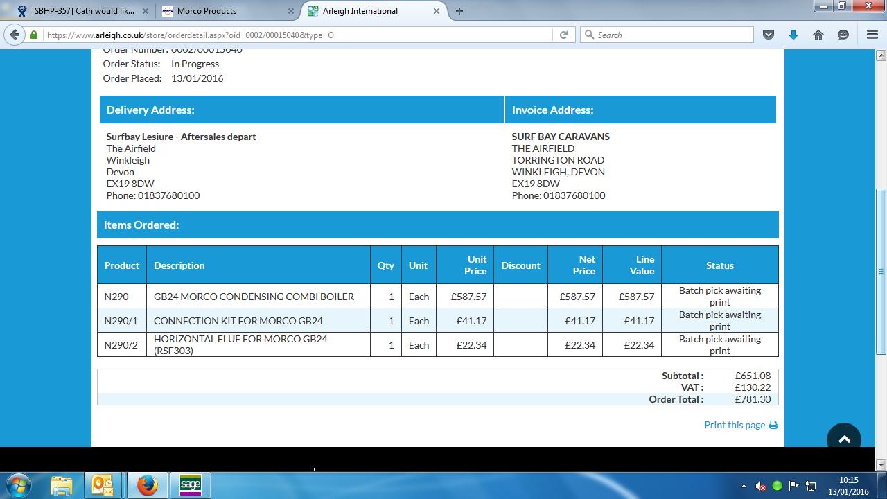Viewport: 887px width, 499px height.
Task: Focus the address bar showing arleigh.co.uk URL
Action: pyautogui.click(x=299, y=35)
